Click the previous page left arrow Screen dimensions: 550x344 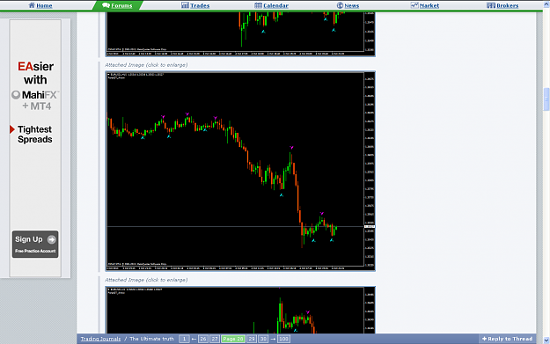[194, 339]
